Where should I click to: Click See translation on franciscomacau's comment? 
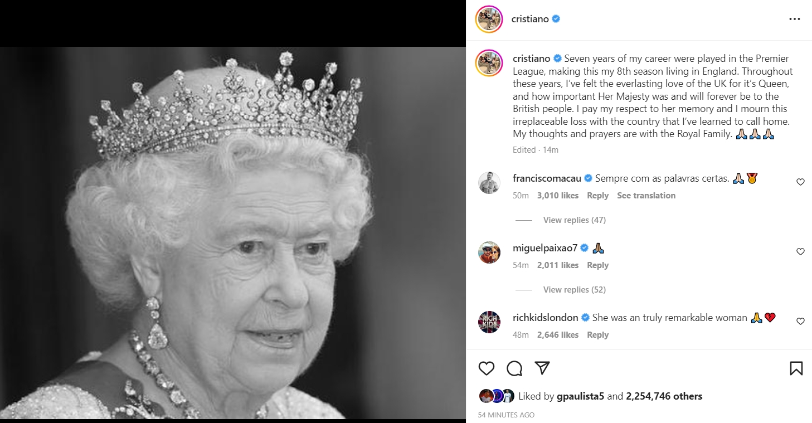coord(646,196)
